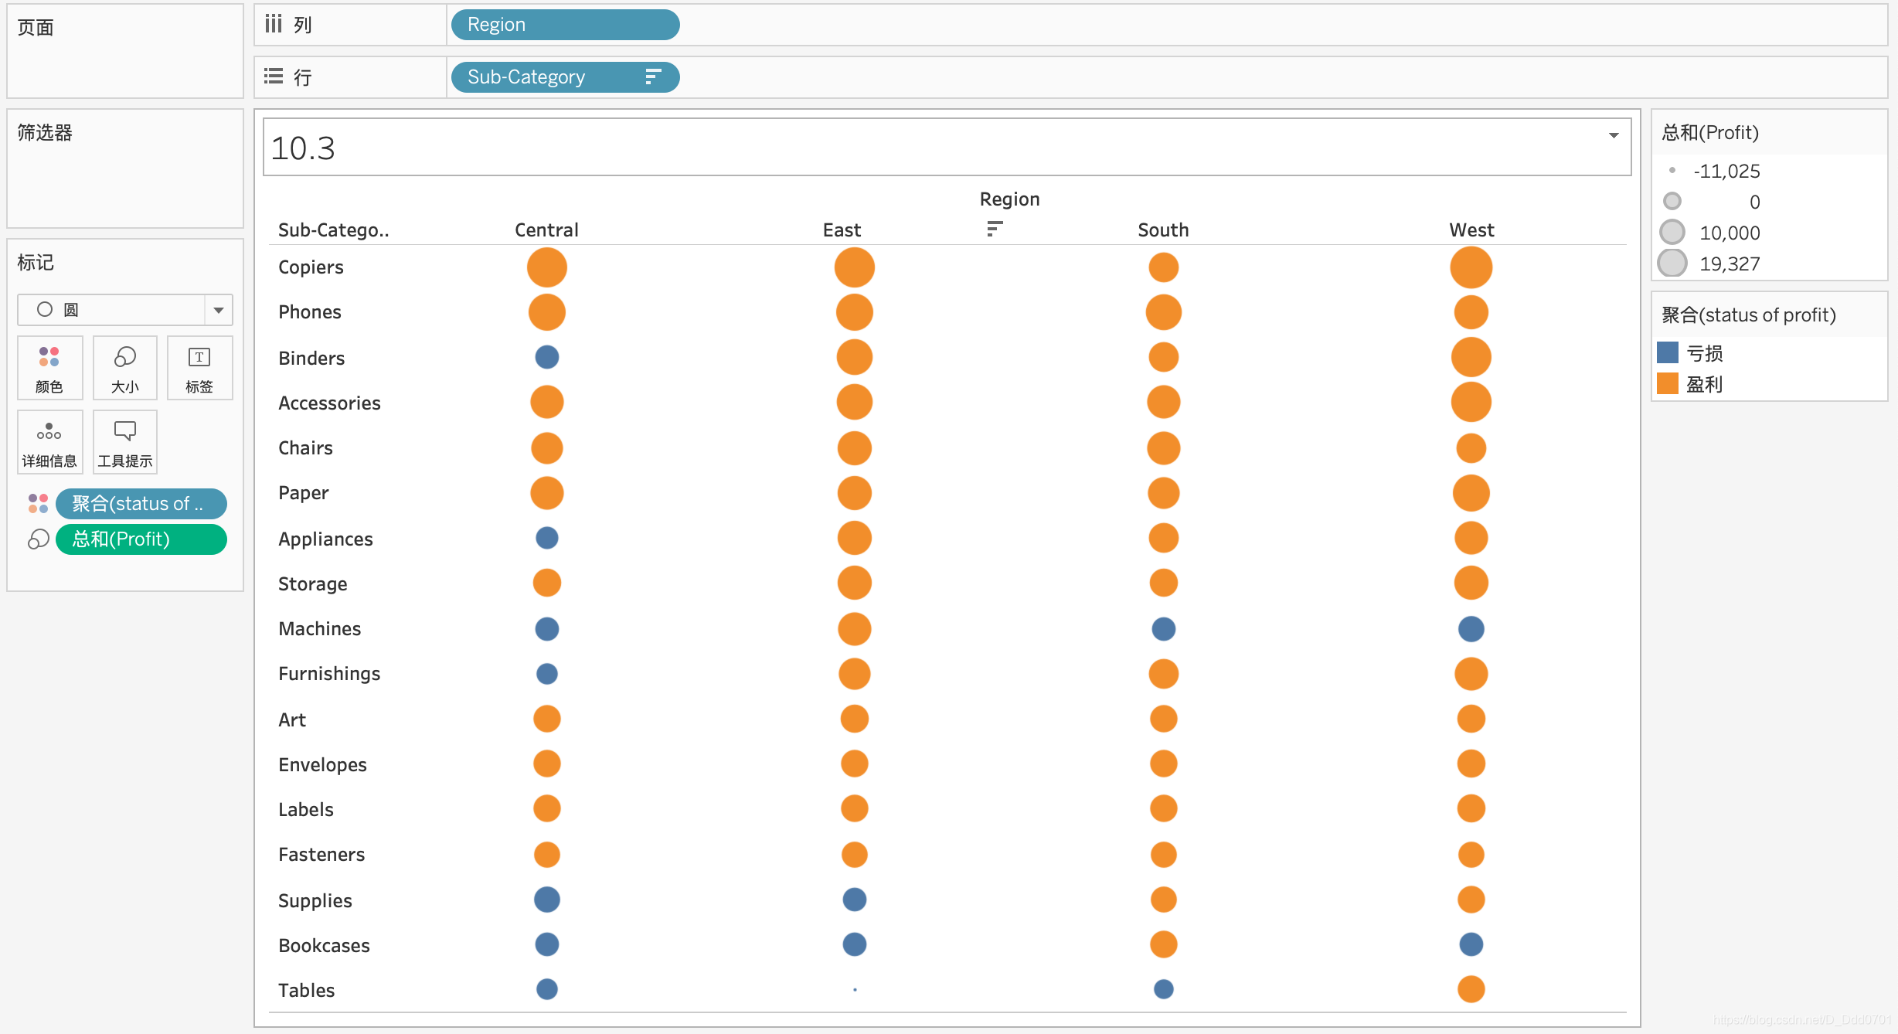Click the blue 亏损 color swatch in legend

pyautogui.click(x=1668, y=353)
